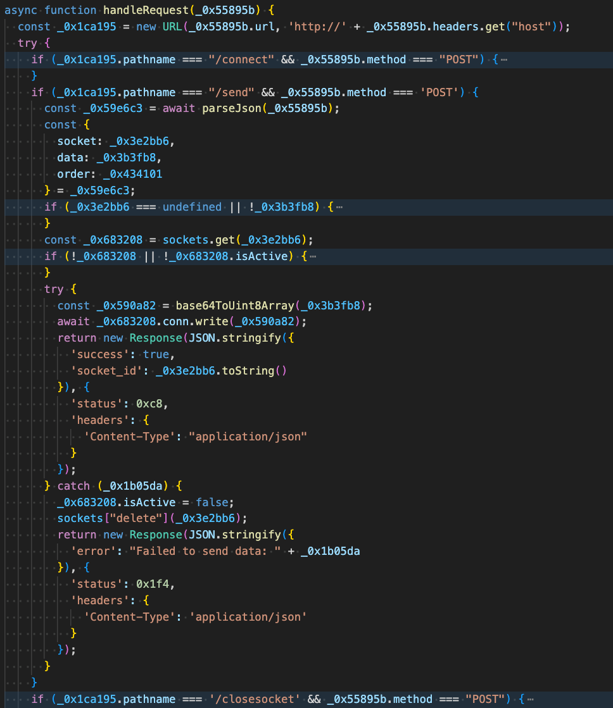This screenshot has height=708, width=613.
Task: Click the _0x683208 constant declaration name
Action: point(113,240)
